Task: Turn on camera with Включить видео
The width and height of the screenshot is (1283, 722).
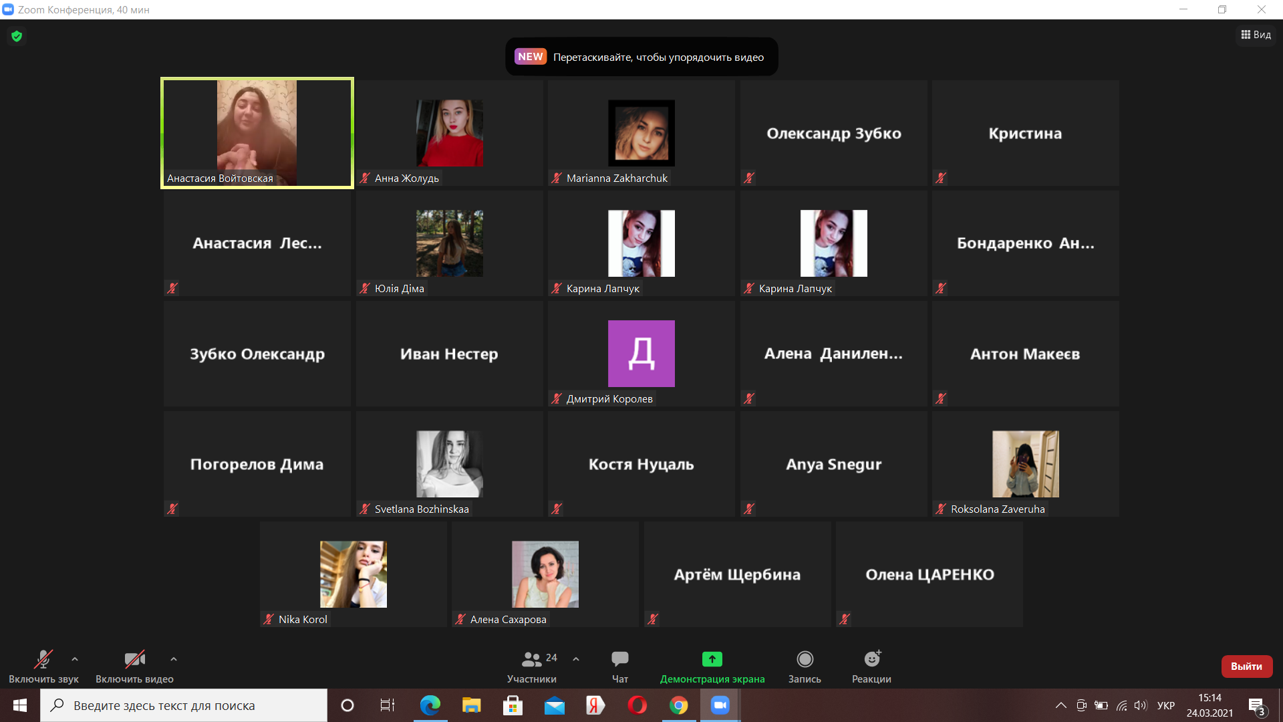Action: click(134, 660)
